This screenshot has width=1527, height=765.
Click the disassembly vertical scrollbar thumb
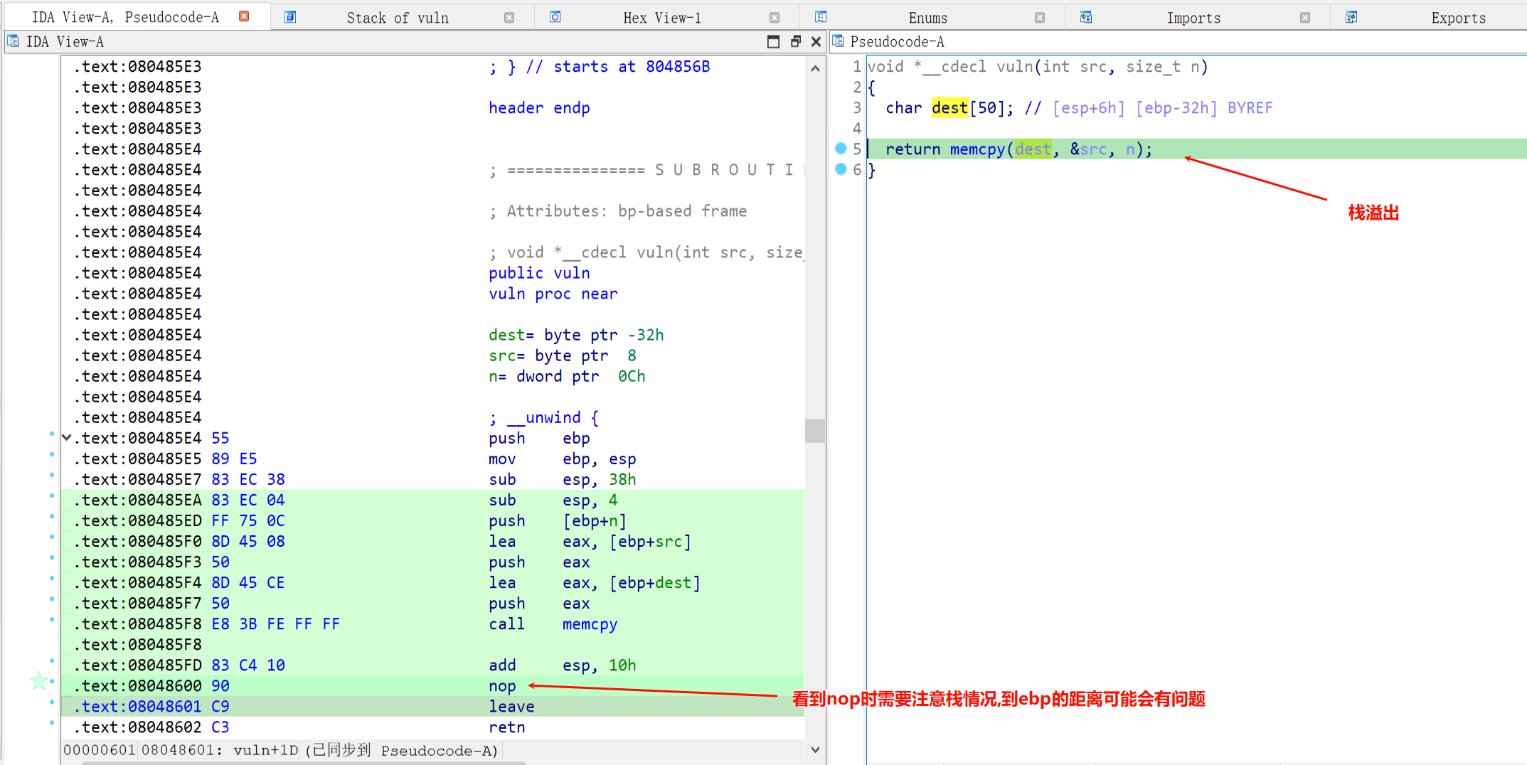click(x=815, y=430)
